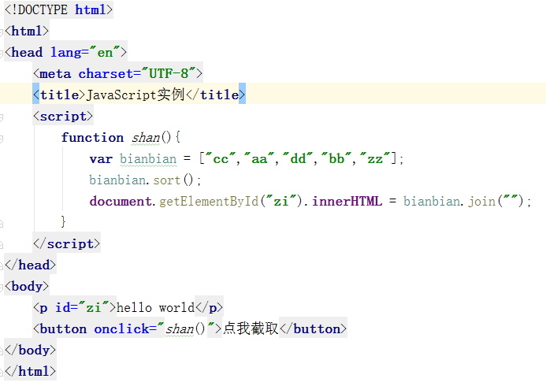Click the fold end marker at closing script tag
The width and height of the screenshot is (546, 386).
(2, 243)
